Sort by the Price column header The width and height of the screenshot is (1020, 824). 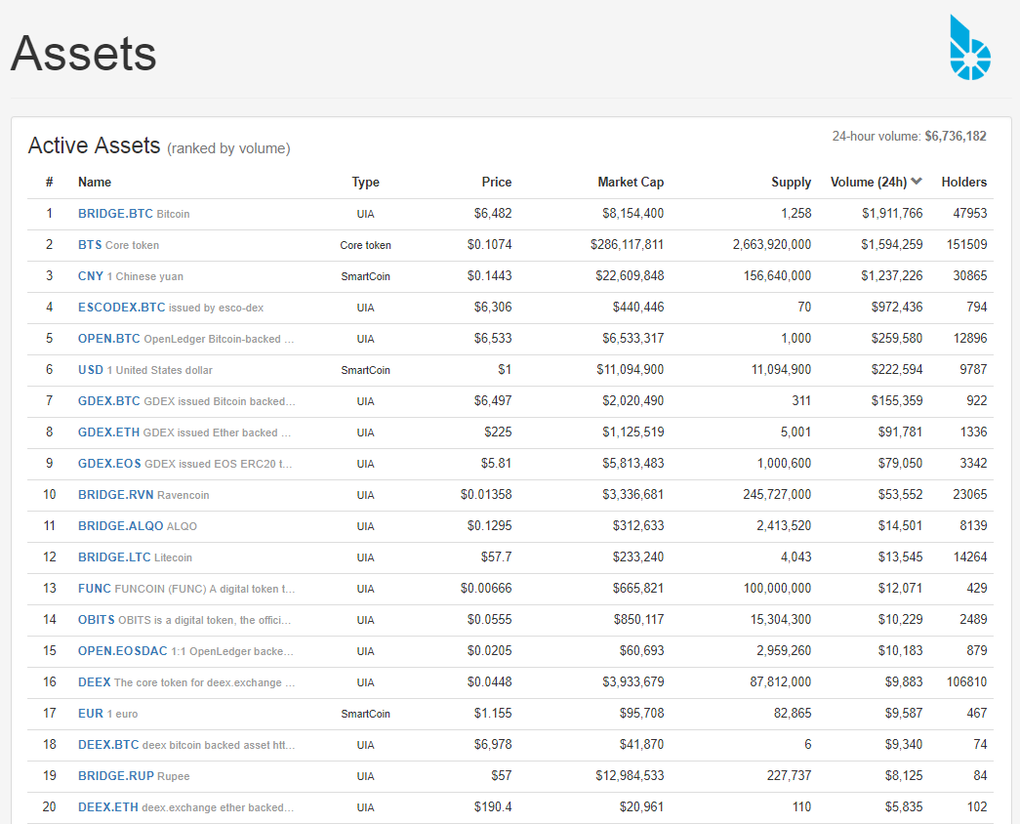[x=497, y=183]
